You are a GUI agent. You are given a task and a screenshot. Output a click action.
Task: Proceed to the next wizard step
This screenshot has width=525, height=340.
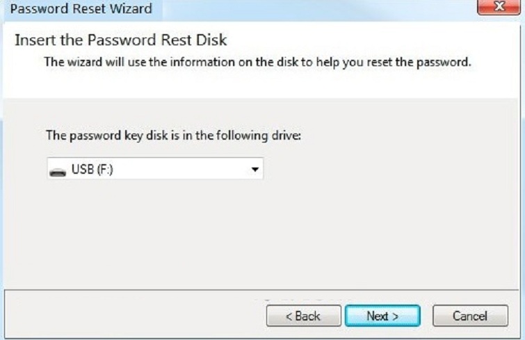point(382,316)
